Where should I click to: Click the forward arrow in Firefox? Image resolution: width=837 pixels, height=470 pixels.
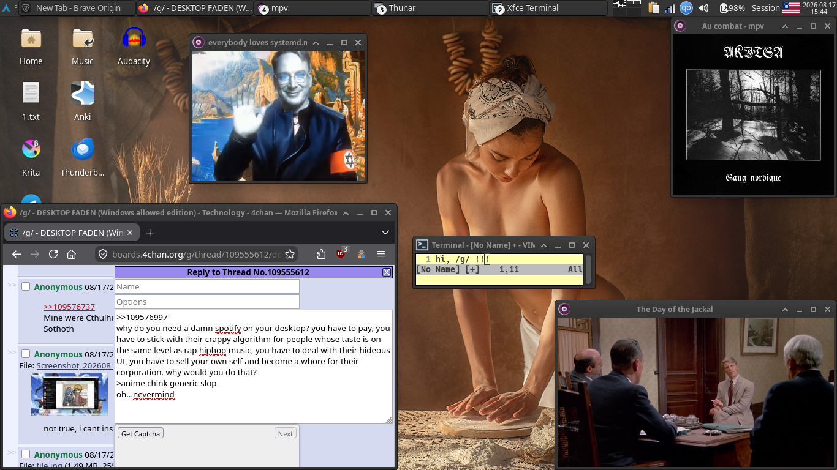35,254
